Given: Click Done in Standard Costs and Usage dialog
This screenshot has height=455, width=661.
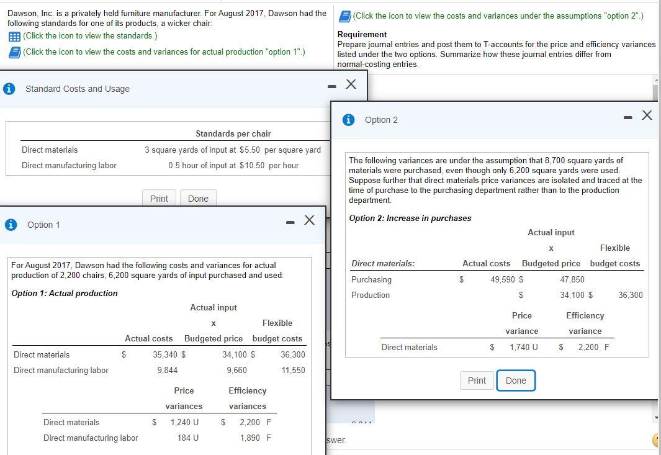Looking at the screenshot, I should [198, 199].
